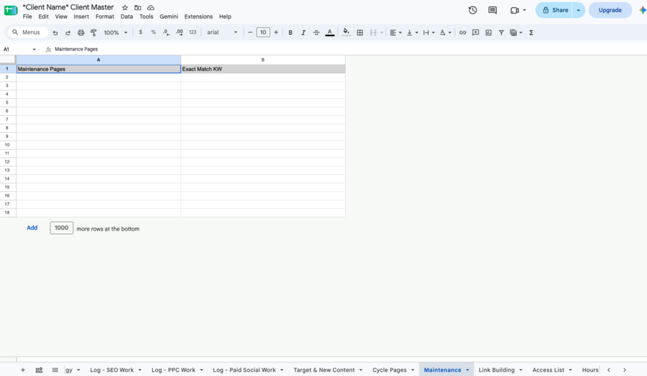Decrease font size with minus button
The image size is (647, 376).
(250, 32)
